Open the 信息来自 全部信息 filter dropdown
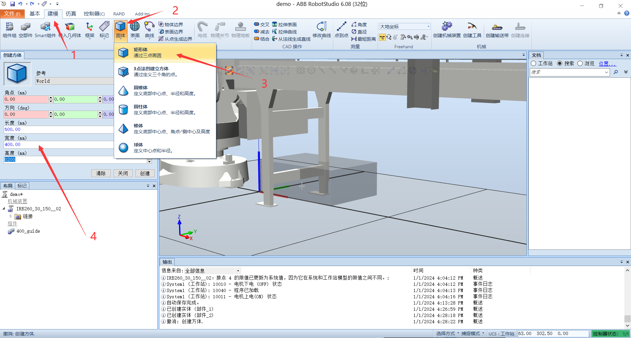Screen dimensions: 631x338 (238, 271)
